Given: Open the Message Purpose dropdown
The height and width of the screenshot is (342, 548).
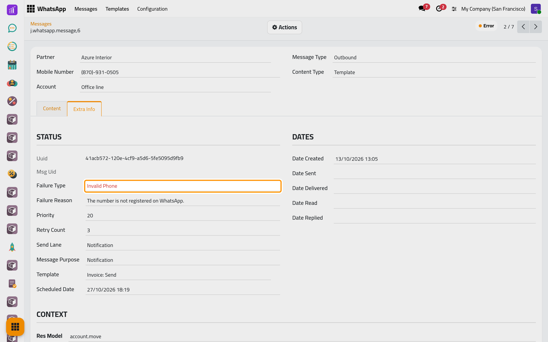Looking at the screenshot, I should [x=183, y=260].
